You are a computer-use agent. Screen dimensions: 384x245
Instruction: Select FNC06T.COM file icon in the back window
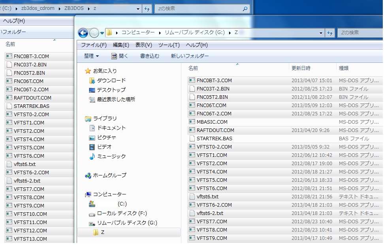click(9, 81)
